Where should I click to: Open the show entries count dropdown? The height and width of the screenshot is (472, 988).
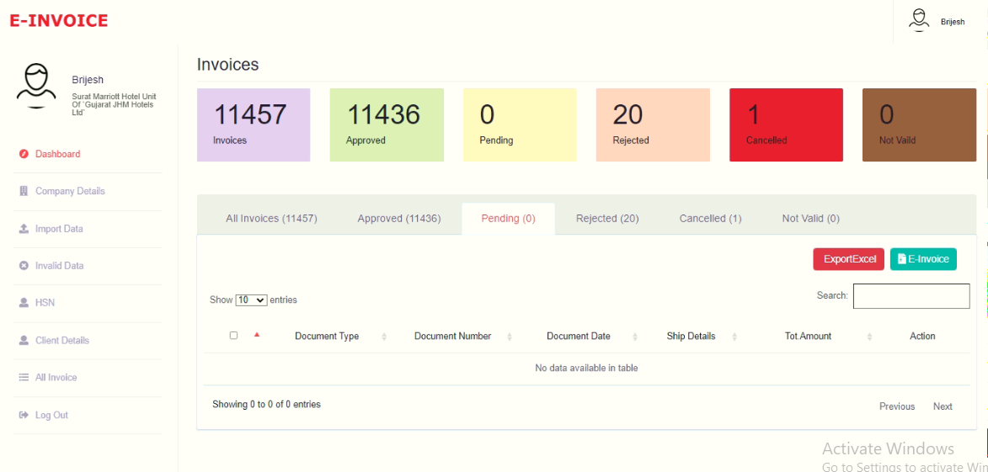251,300
